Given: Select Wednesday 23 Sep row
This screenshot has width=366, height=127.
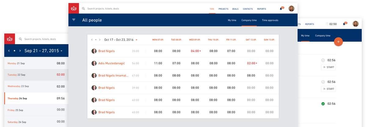Looking at the screenshot, I should tap(36, 86).
